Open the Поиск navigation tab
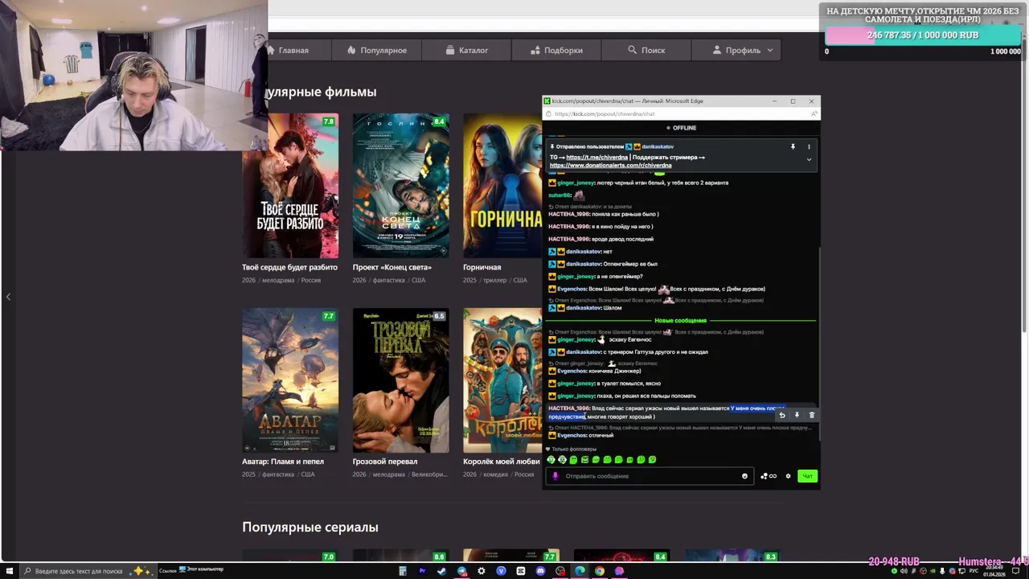The image size is (1029, 579). (x=647, y=50)
